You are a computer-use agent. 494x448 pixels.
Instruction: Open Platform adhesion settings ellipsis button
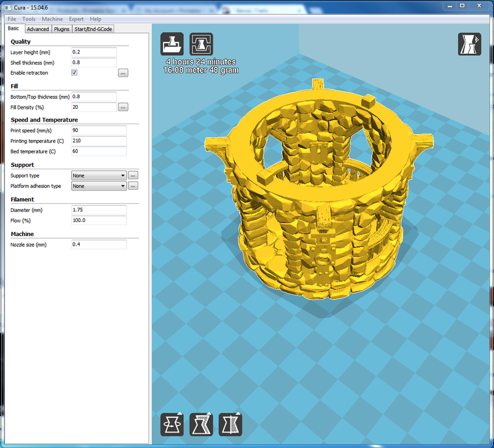click(x=133, y=186)
